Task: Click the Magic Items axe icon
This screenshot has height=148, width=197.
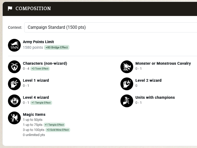Action: point(14,118)
